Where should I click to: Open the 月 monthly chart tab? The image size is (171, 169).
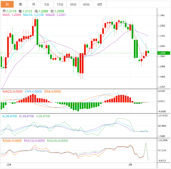tap(34, 5)
